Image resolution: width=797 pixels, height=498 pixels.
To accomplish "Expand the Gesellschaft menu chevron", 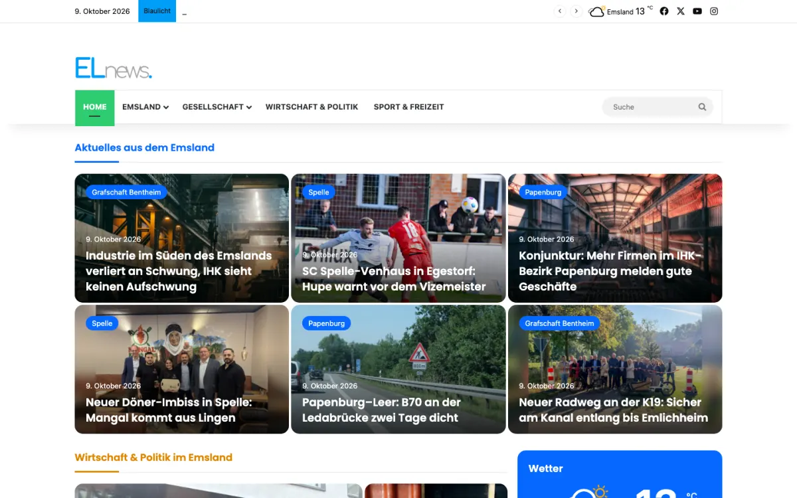I will point(249,108).
